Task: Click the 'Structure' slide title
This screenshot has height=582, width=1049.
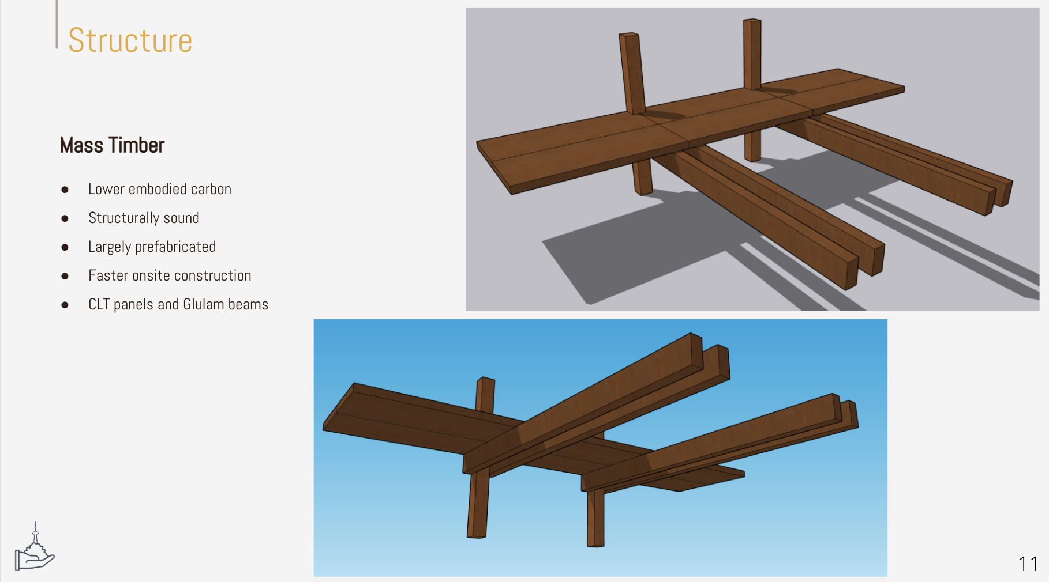Action: click(130, 40)
